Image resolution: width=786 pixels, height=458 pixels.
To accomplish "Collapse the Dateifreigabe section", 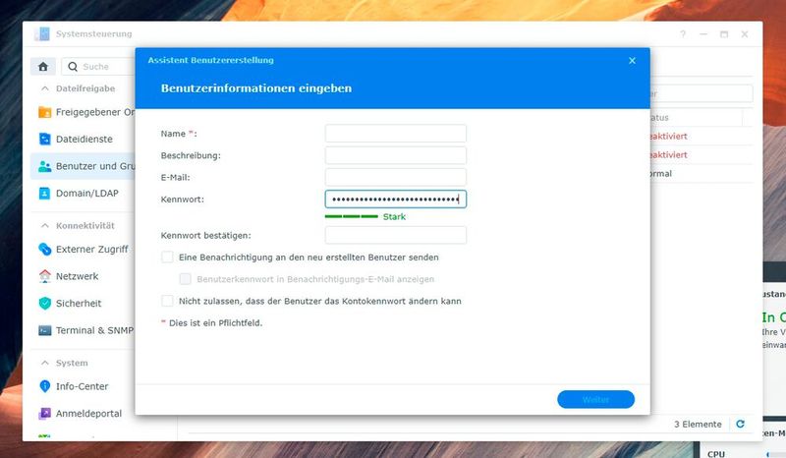I will click(x=45, y=88).
